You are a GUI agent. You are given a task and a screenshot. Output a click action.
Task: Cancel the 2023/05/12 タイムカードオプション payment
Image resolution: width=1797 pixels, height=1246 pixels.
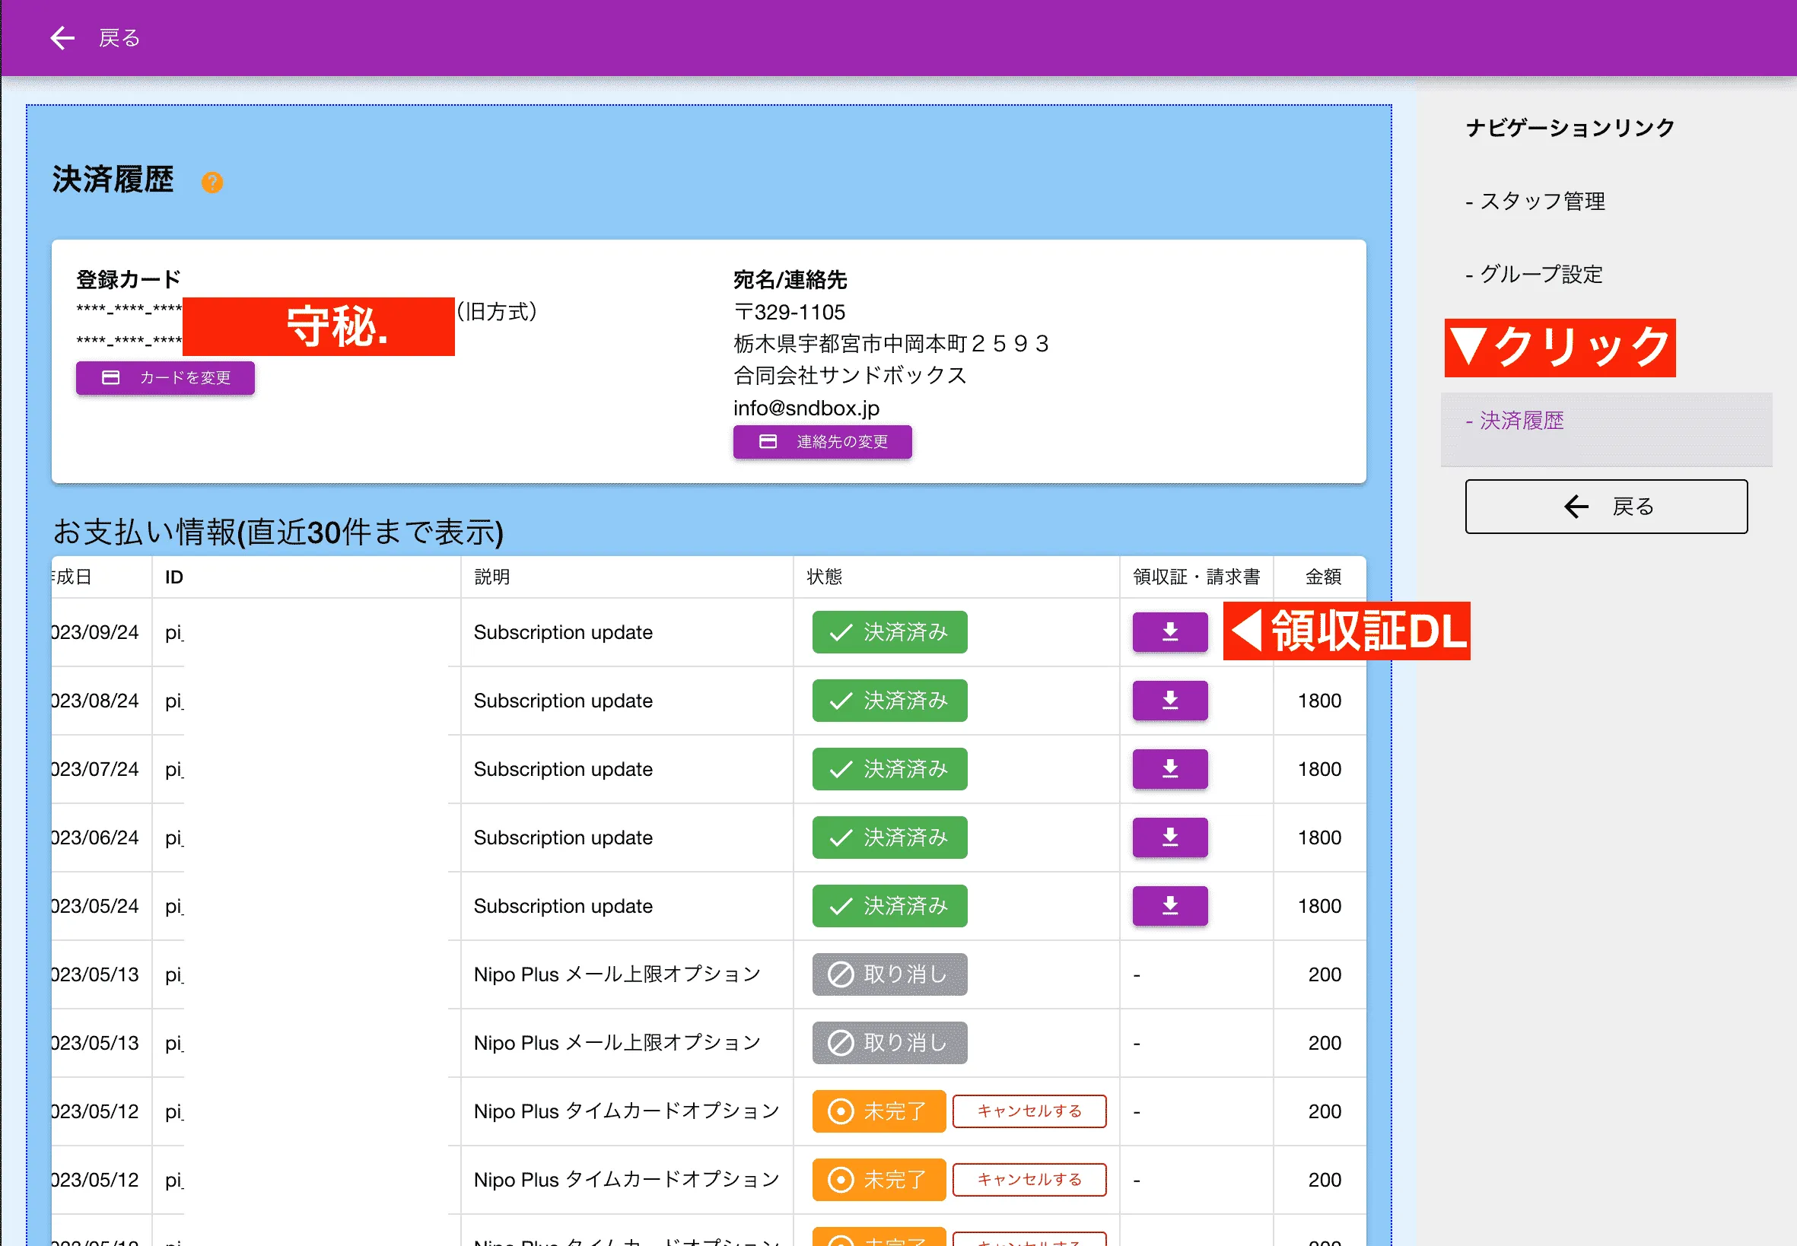coord(1029,1111)
